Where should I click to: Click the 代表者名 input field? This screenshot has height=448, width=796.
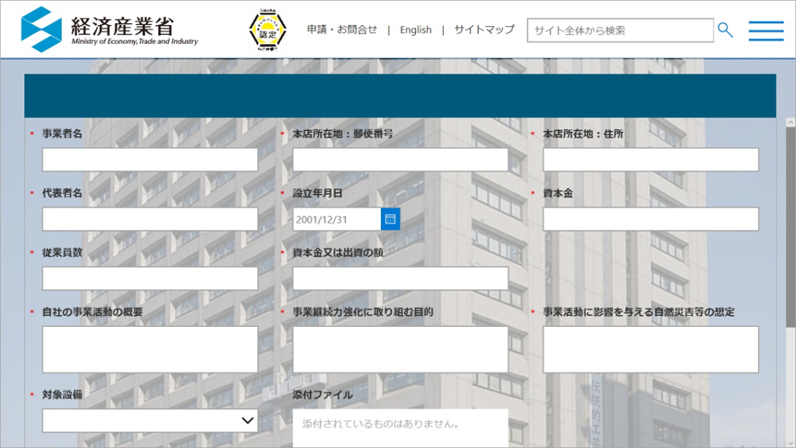[x=150, y=219]
